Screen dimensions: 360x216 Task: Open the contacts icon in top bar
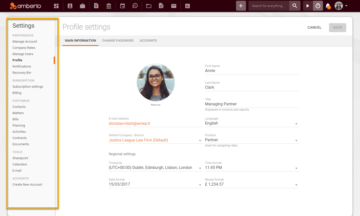pyautogui.click(x=70, y=6)
